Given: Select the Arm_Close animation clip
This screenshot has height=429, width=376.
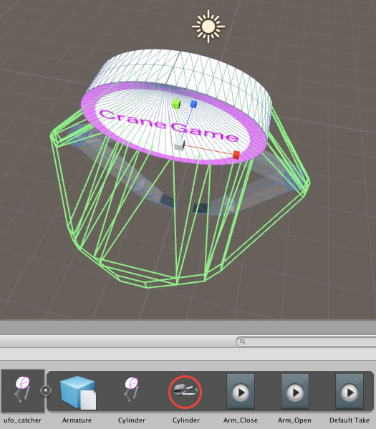Looking at the screenshot, I should 241,391.
